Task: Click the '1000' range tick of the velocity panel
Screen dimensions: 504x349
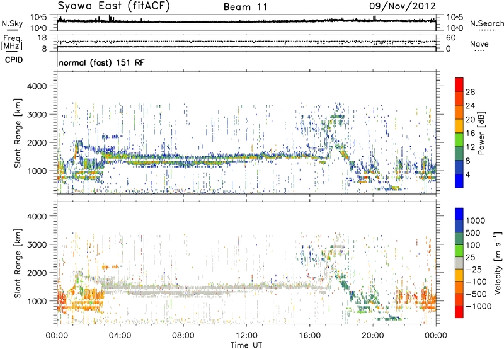Action: click(37, 301)
